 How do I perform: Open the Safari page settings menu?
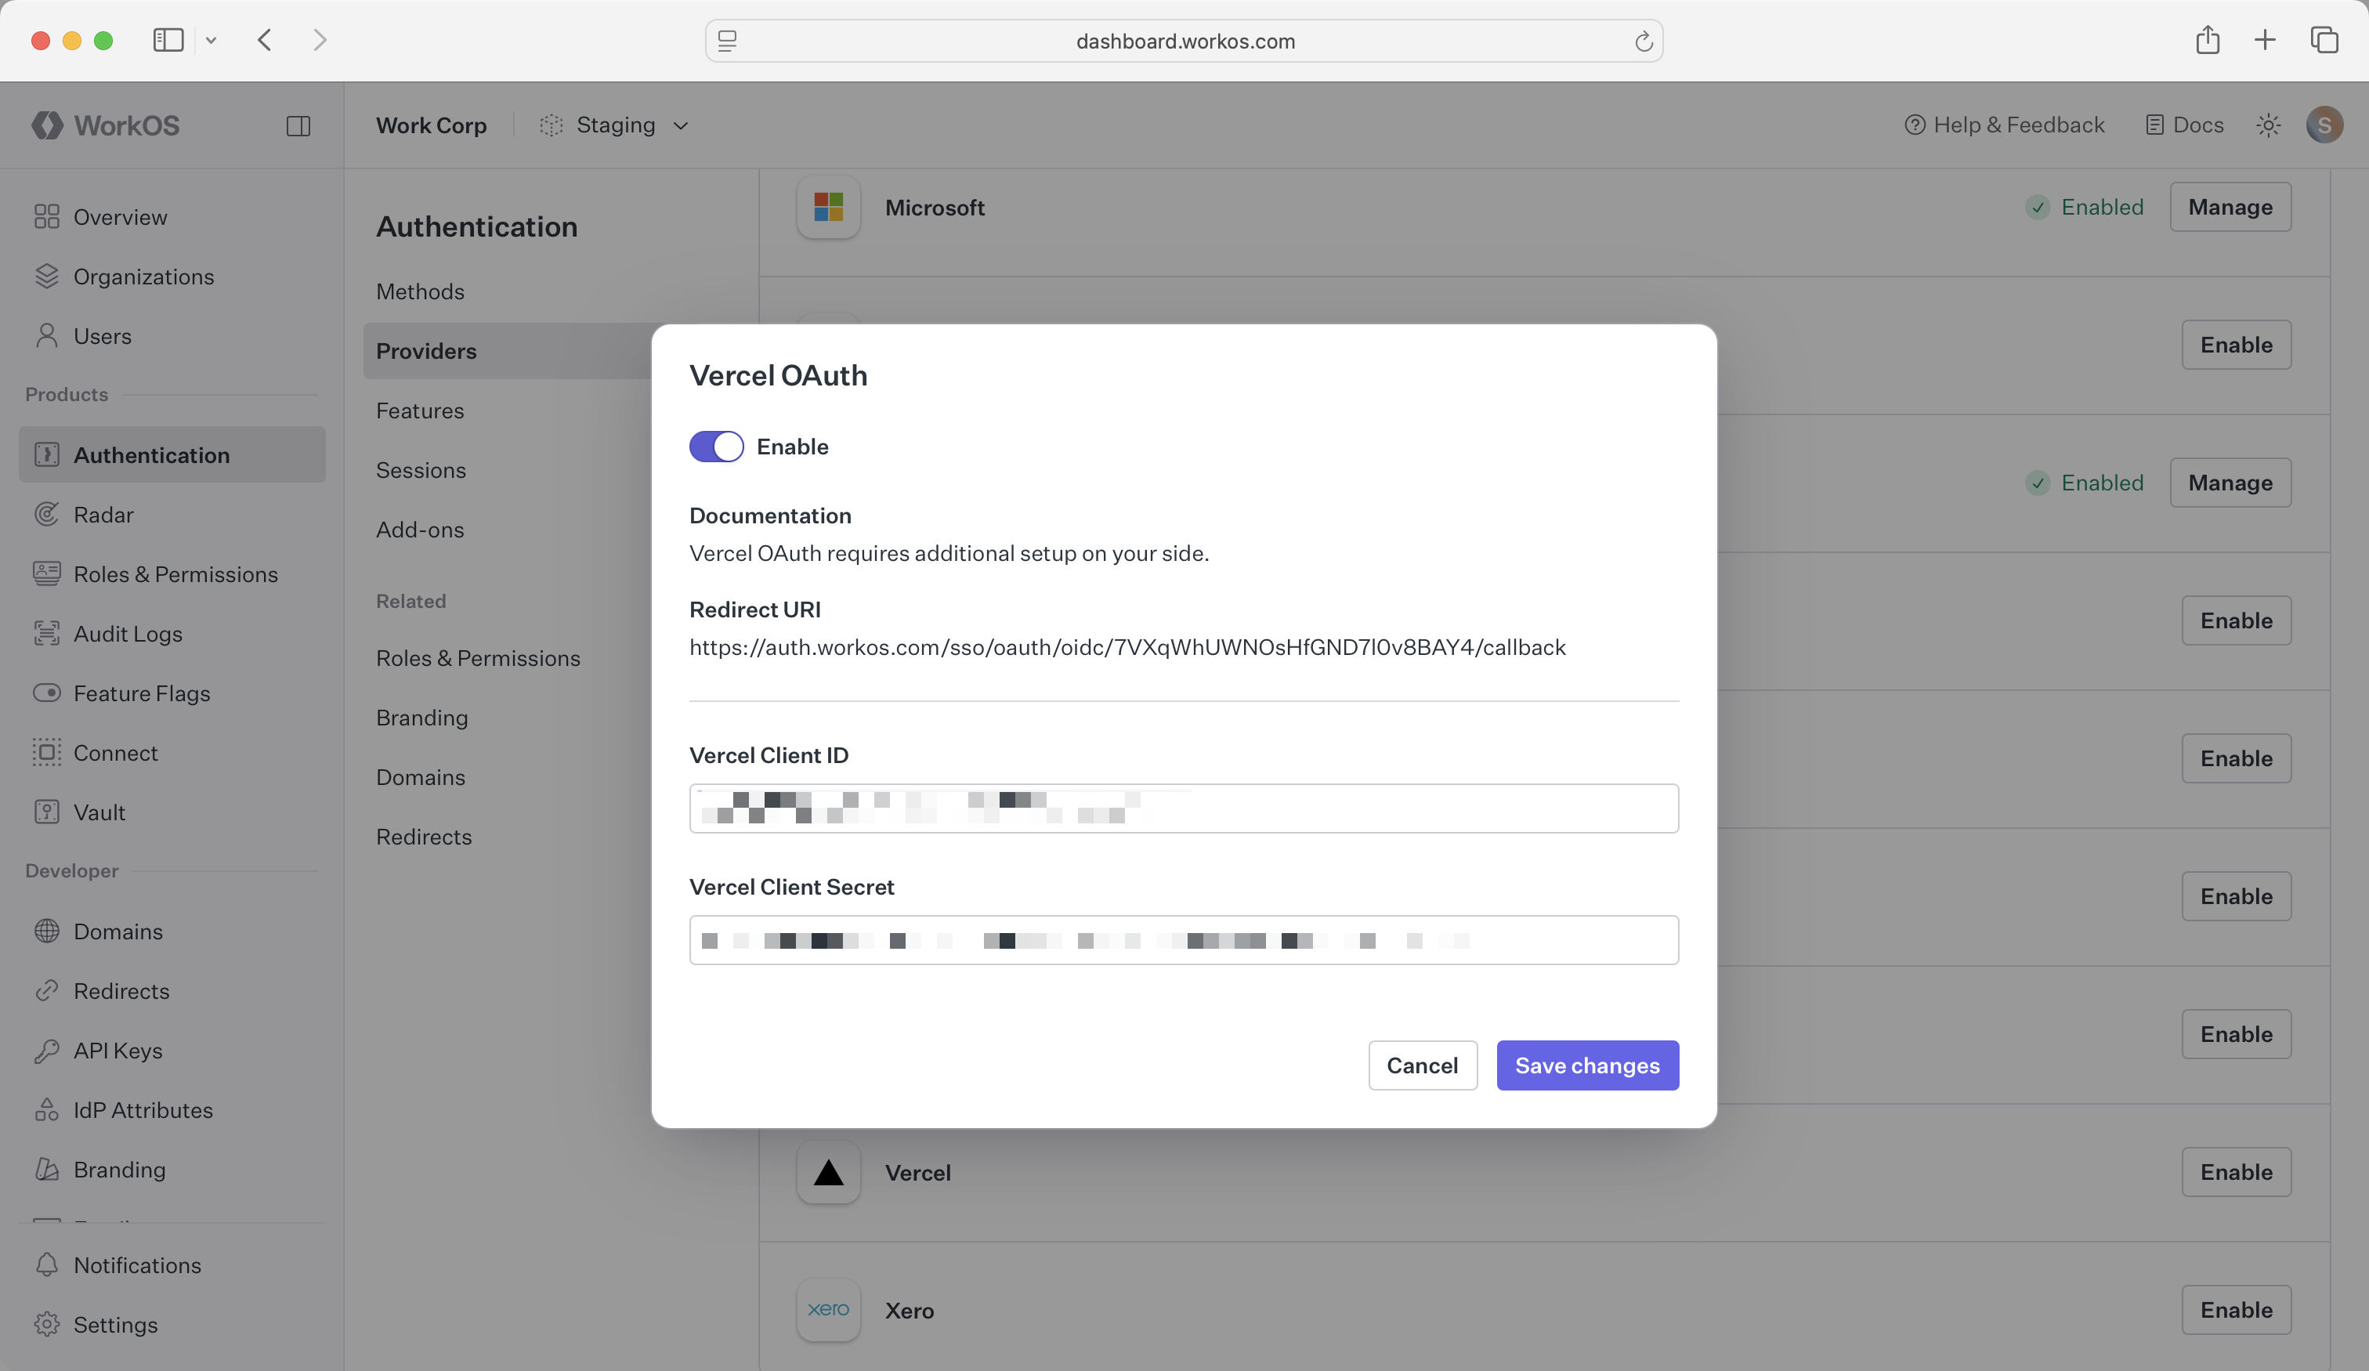coord(727,41)
